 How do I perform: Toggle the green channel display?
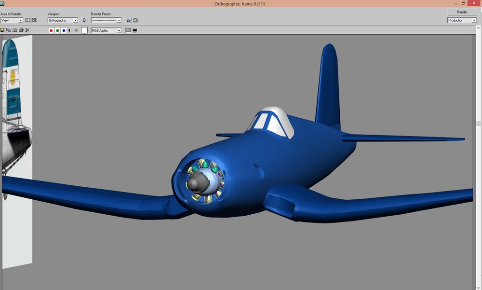pos(57,30)
